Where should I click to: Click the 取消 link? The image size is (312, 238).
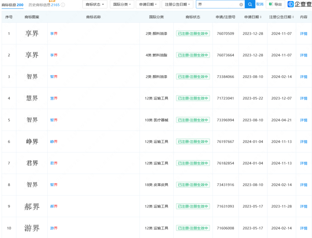pos(260,4)
